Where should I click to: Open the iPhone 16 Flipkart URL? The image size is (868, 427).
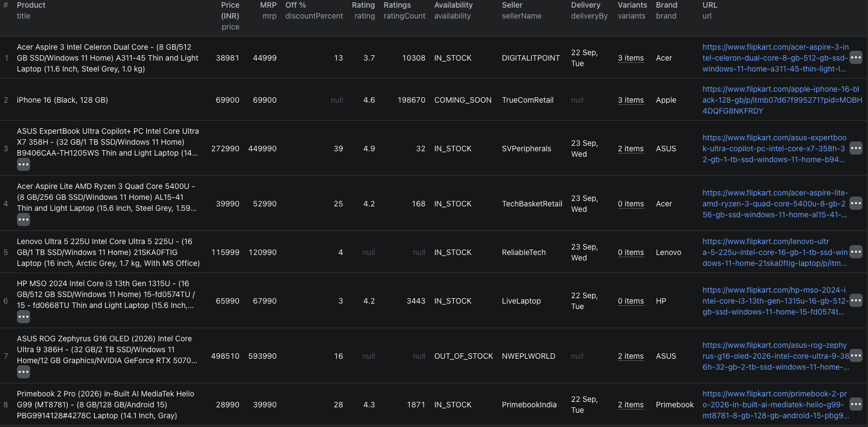tap(782, 100)
